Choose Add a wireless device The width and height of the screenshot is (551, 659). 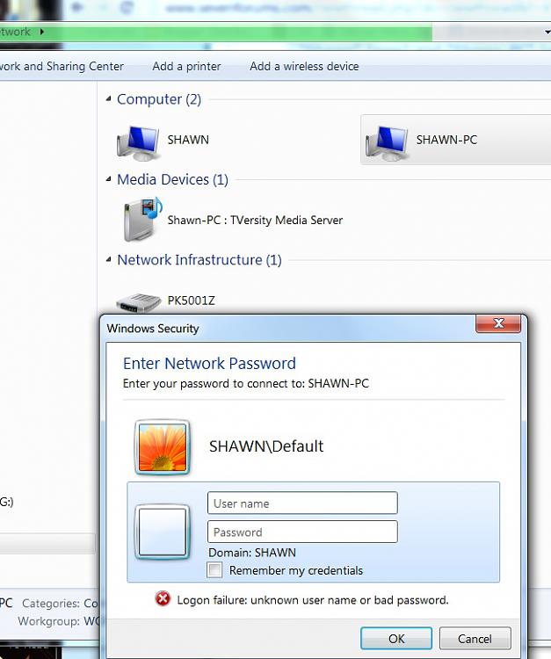(x=304, y=67)
